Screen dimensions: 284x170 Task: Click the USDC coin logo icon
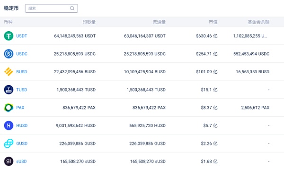[x=9, y=54]
